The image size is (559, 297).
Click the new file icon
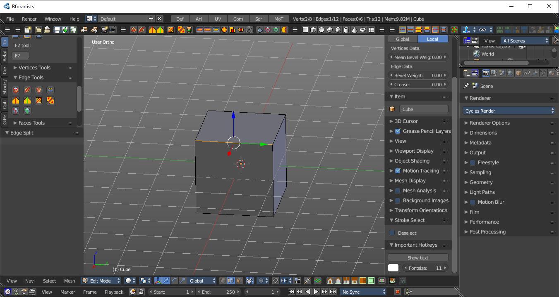(x=28, y=30)
